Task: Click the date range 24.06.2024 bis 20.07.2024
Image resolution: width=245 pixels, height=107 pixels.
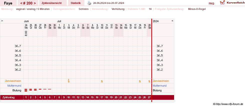Action: [x=109, y=3]
